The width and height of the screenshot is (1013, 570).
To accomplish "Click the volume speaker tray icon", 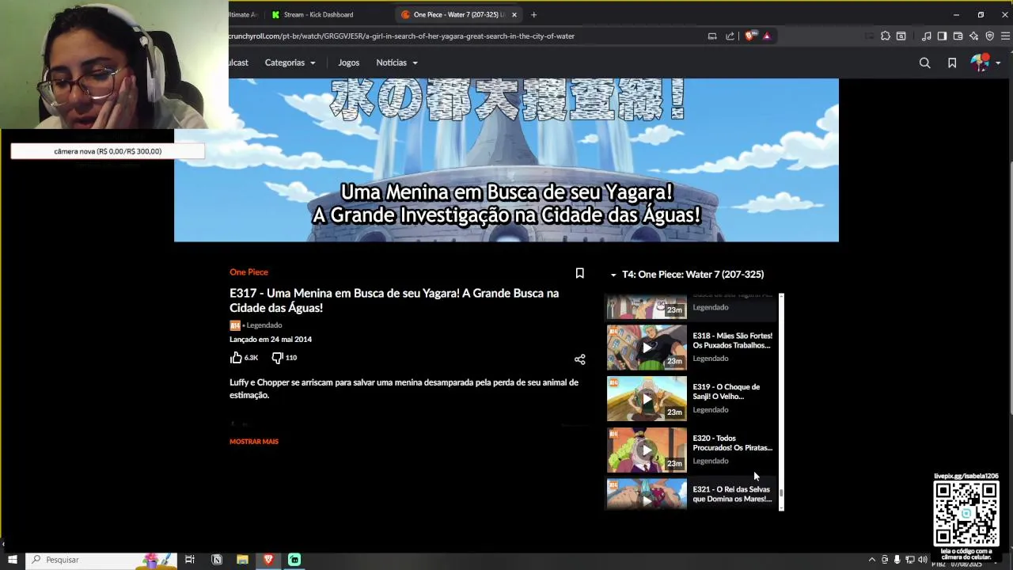I will (x=923, y=560).
